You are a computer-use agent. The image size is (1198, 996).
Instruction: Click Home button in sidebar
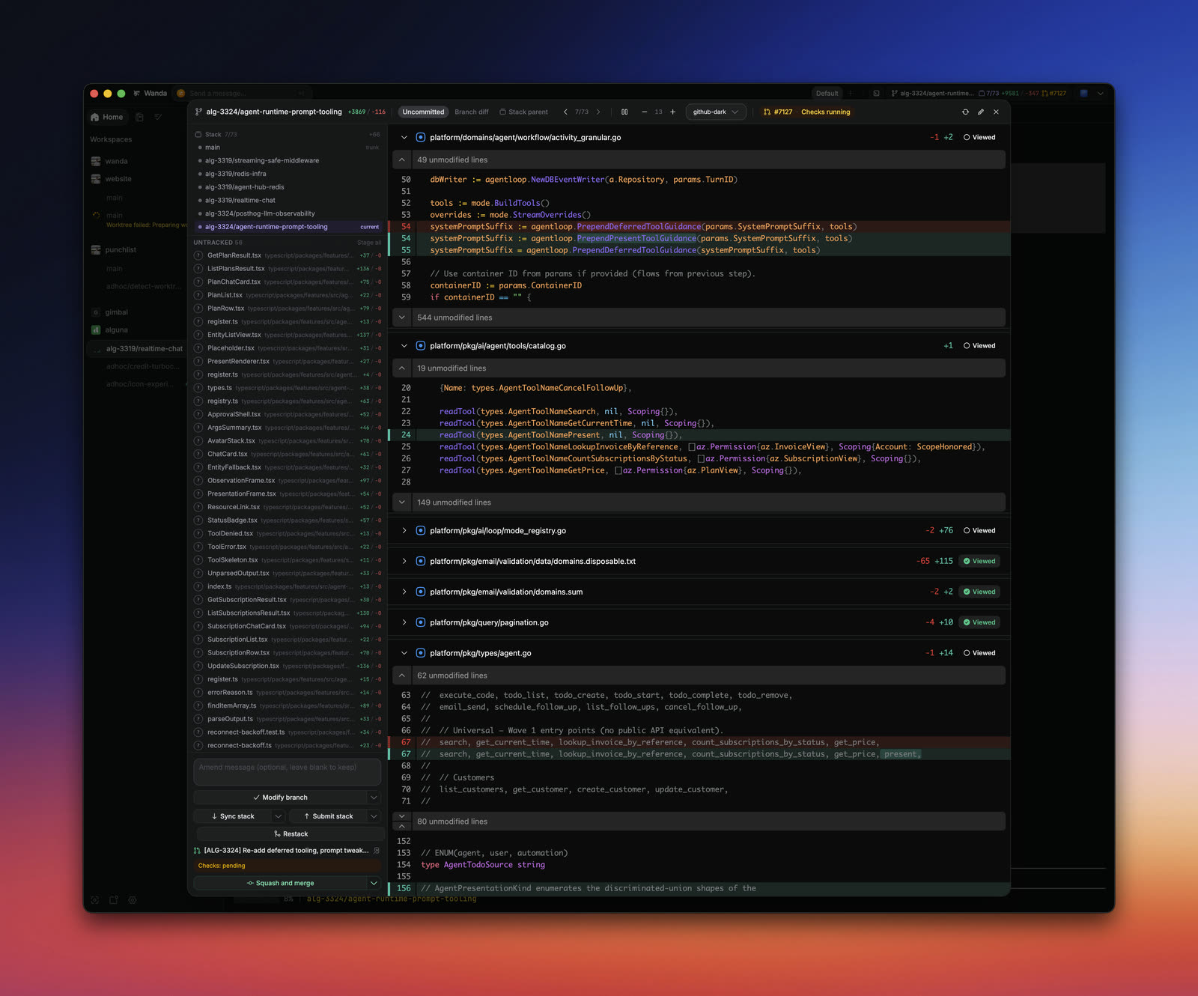106,118
